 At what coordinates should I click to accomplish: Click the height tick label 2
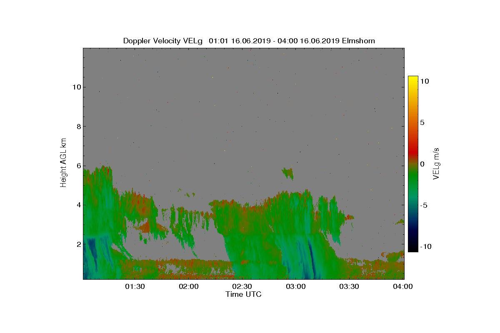pyautogui.click(x=78, y=244)
